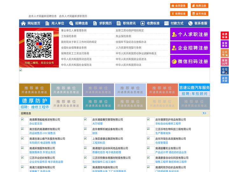This screenshot has width=229, height=172.
Task: Click the document icon beside 求职简历
Action: (x=95, y=23)
